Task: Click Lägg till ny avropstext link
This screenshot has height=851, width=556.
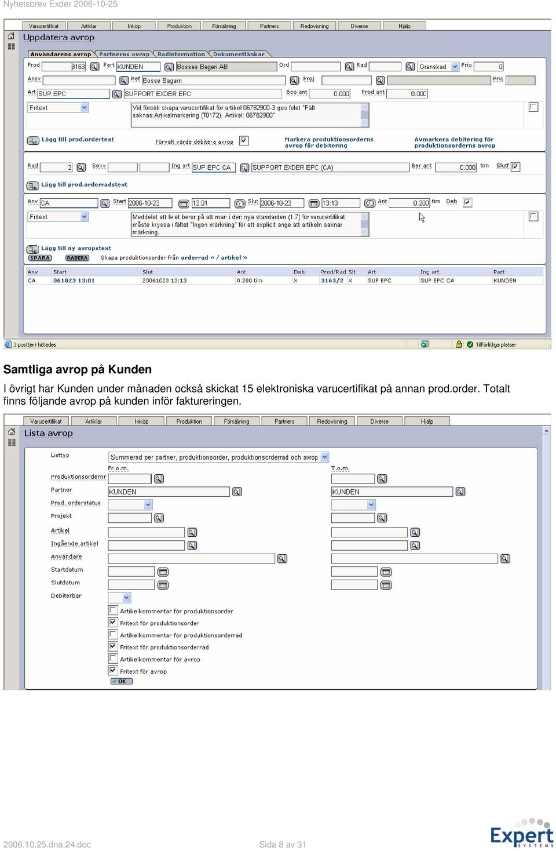Action: (76, 248)
